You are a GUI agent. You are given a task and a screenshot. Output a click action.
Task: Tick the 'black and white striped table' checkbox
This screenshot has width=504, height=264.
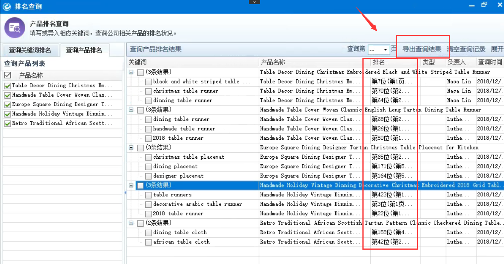coord(149,82)
